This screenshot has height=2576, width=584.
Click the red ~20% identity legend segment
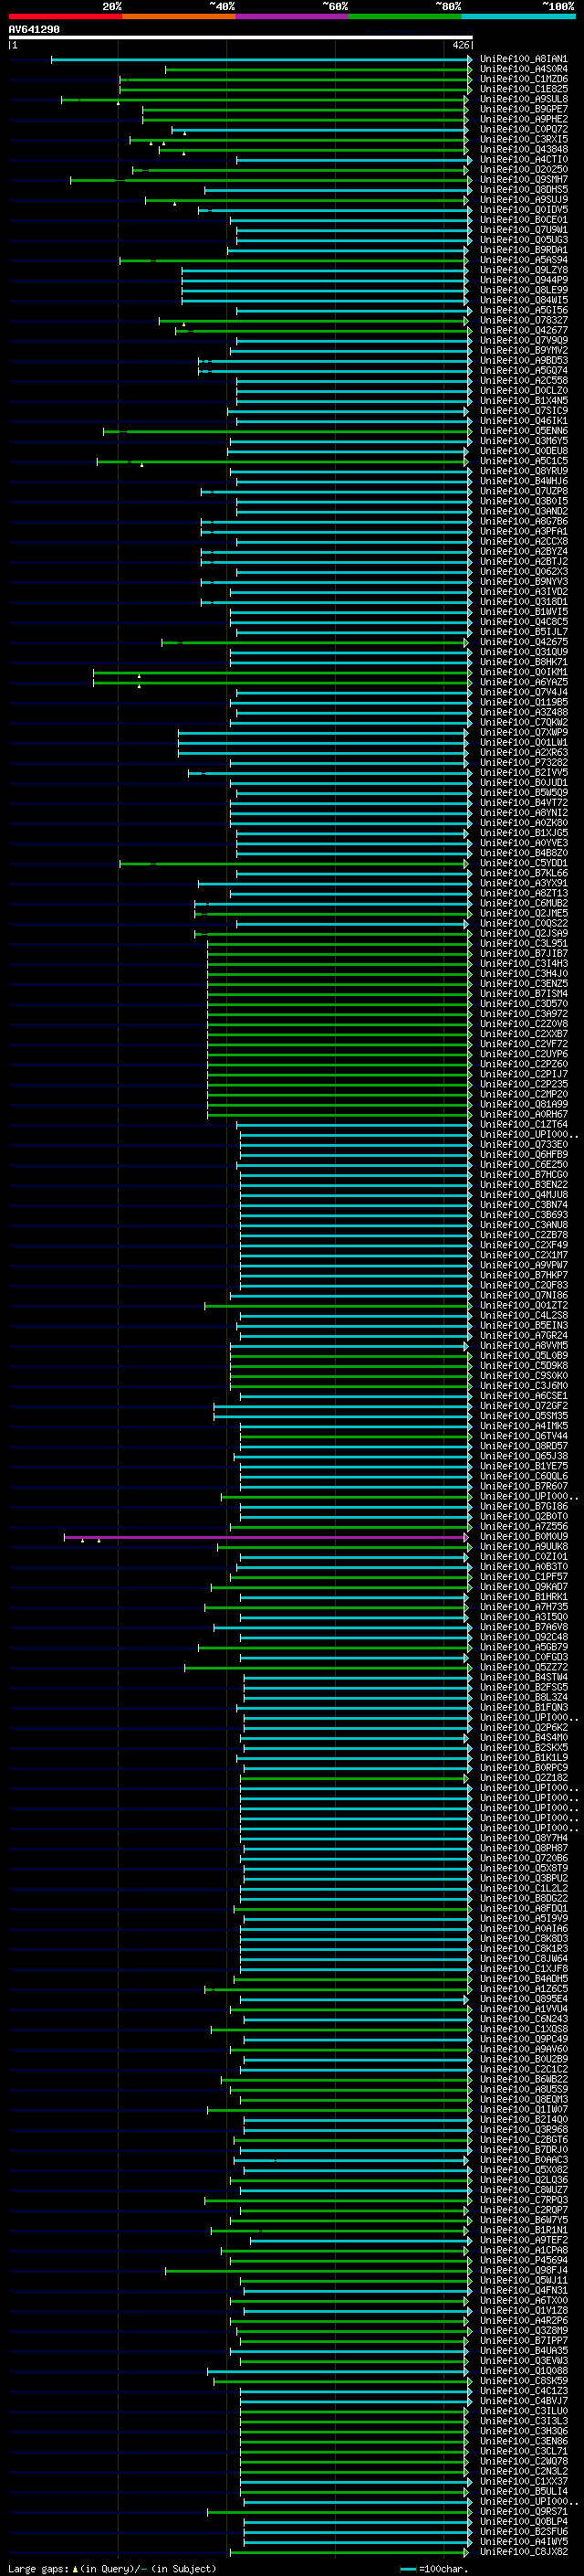[x=65, y=16]
